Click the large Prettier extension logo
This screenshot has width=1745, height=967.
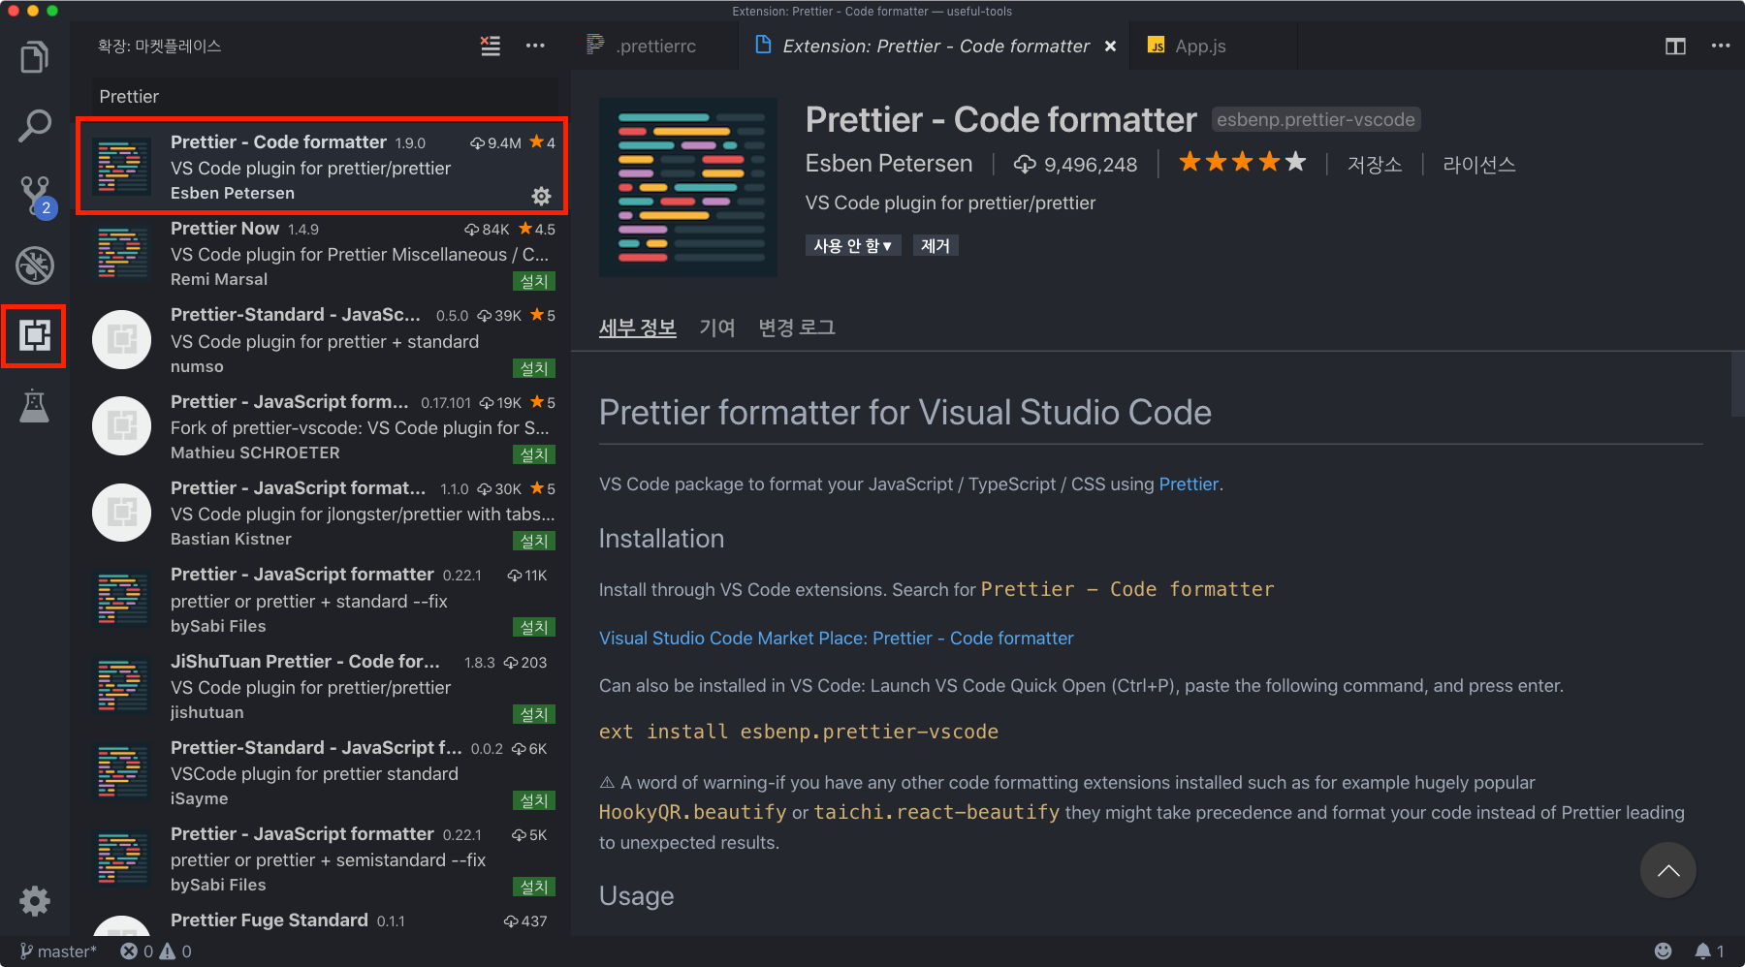pos(688,187)
